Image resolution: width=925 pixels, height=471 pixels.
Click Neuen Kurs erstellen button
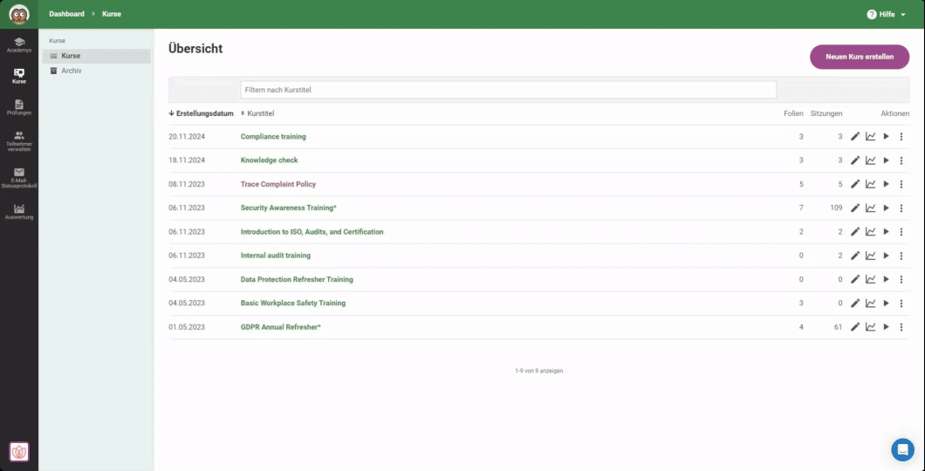tap(859, 57)
